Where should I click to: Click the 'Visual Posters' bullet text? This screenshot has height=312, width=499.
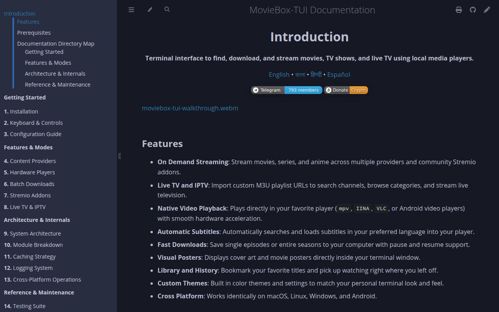click(179, 257)
